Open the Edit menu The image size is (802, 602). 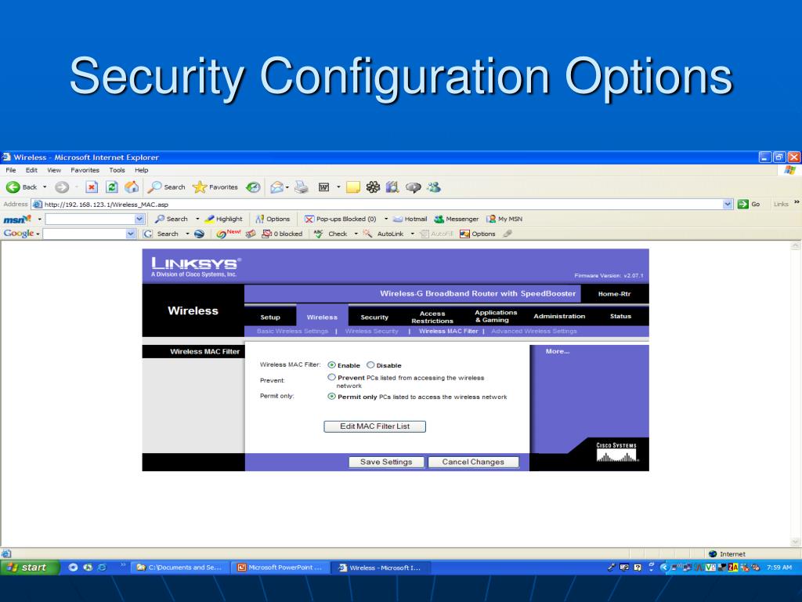(31, 170)
